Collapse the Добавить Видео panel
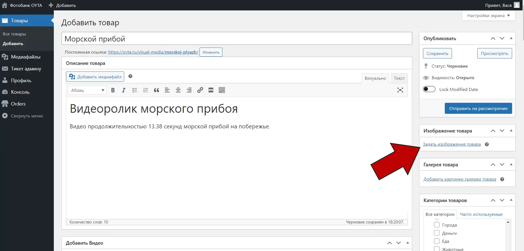This screenshot has width=524, height=251. pos(407,243)
